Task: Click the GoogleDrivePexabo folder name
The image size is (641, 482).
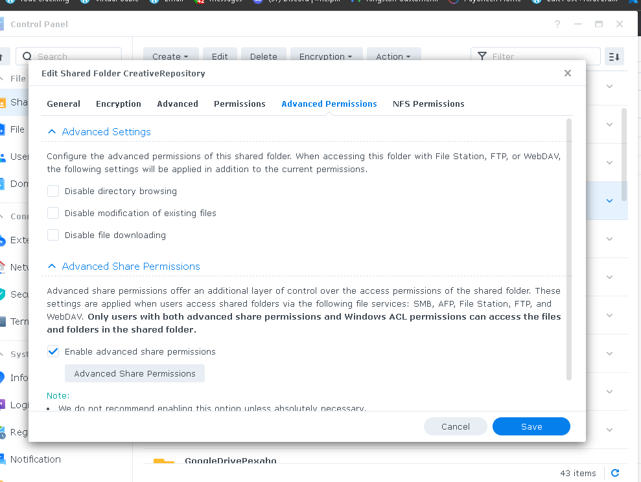Action: (x=231, y=461)
